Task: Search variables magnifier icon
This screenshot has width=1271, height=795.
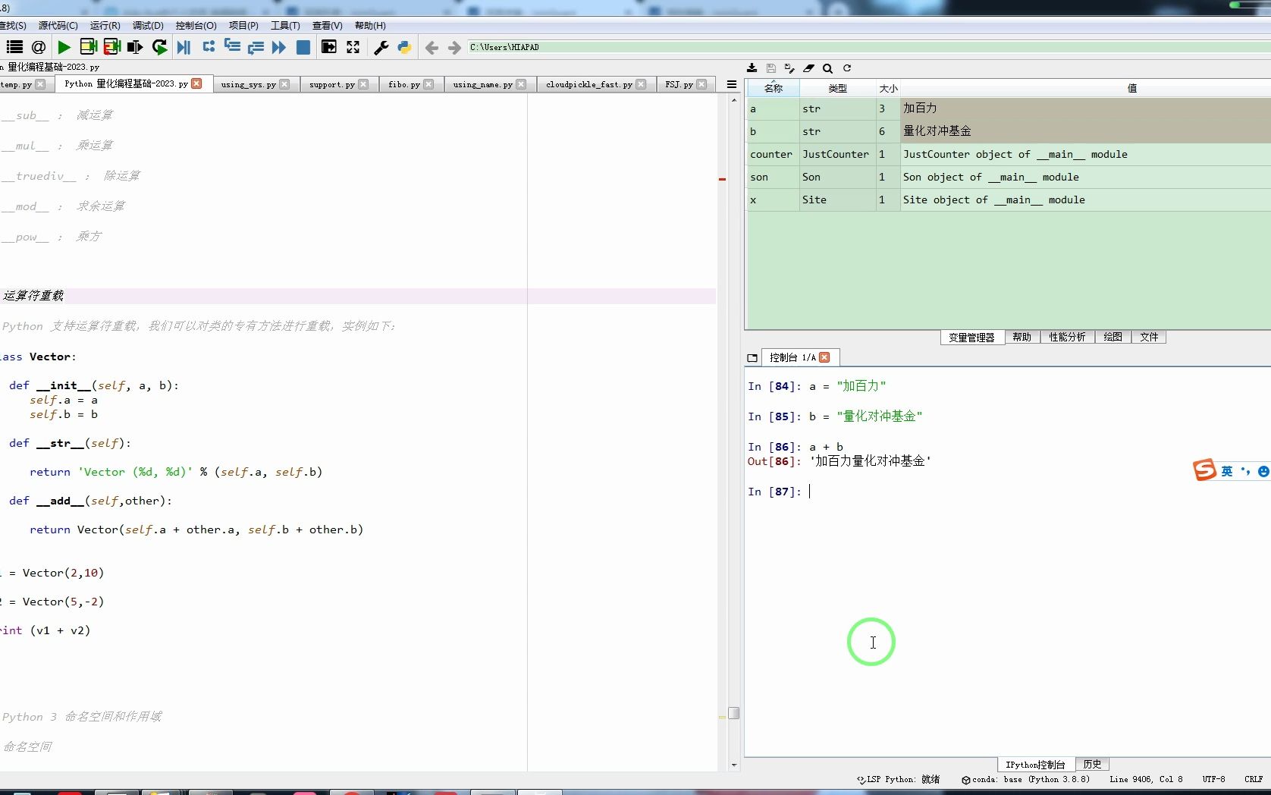Action: (x=827, y=68)
